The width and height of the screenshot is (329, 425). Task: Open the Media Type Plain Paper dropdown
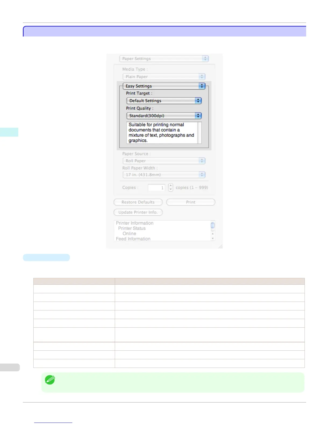coord(164,77)
